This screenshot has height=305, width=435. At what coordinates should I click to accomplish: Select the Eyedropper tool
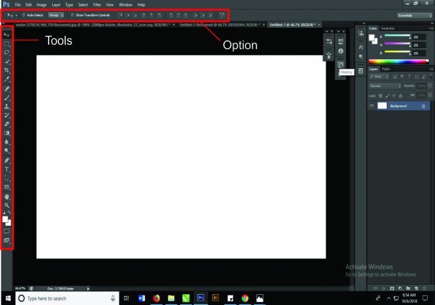coord(7,79)
